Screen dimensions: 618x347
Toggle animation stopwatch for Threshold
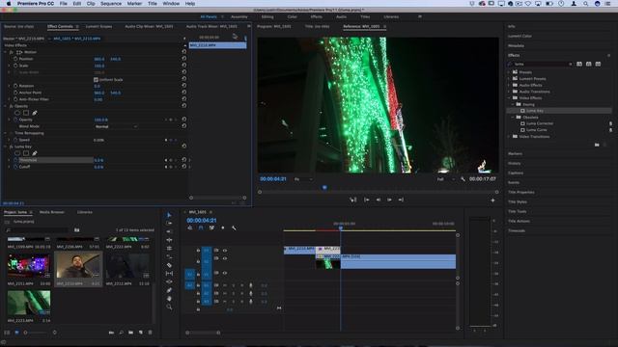tap(15, 160)
